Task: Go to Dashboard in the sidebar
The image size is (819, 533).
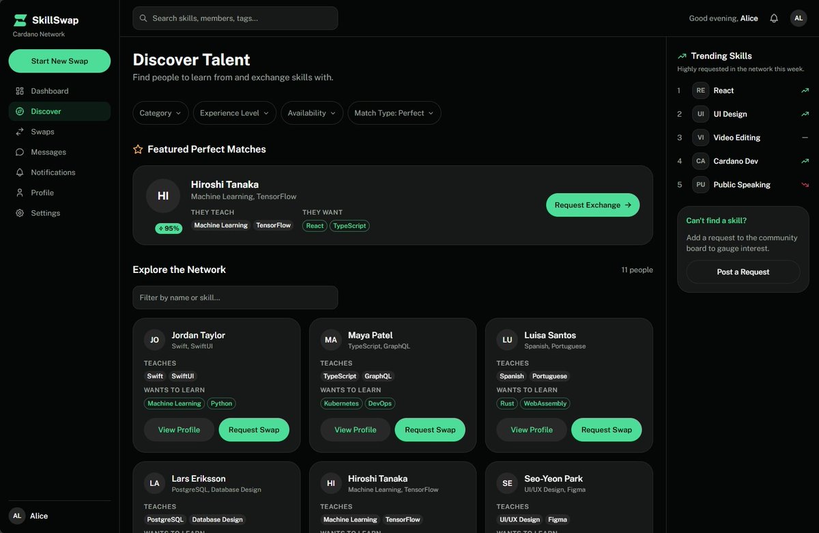Action: click(59, 91)
